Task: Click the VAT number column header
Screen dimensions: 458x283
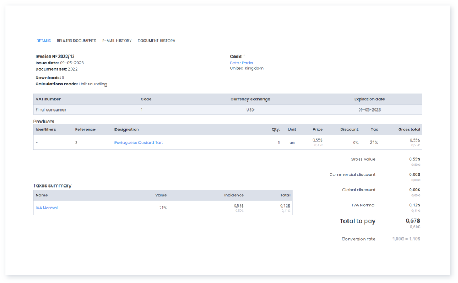Action: point(48,99)
